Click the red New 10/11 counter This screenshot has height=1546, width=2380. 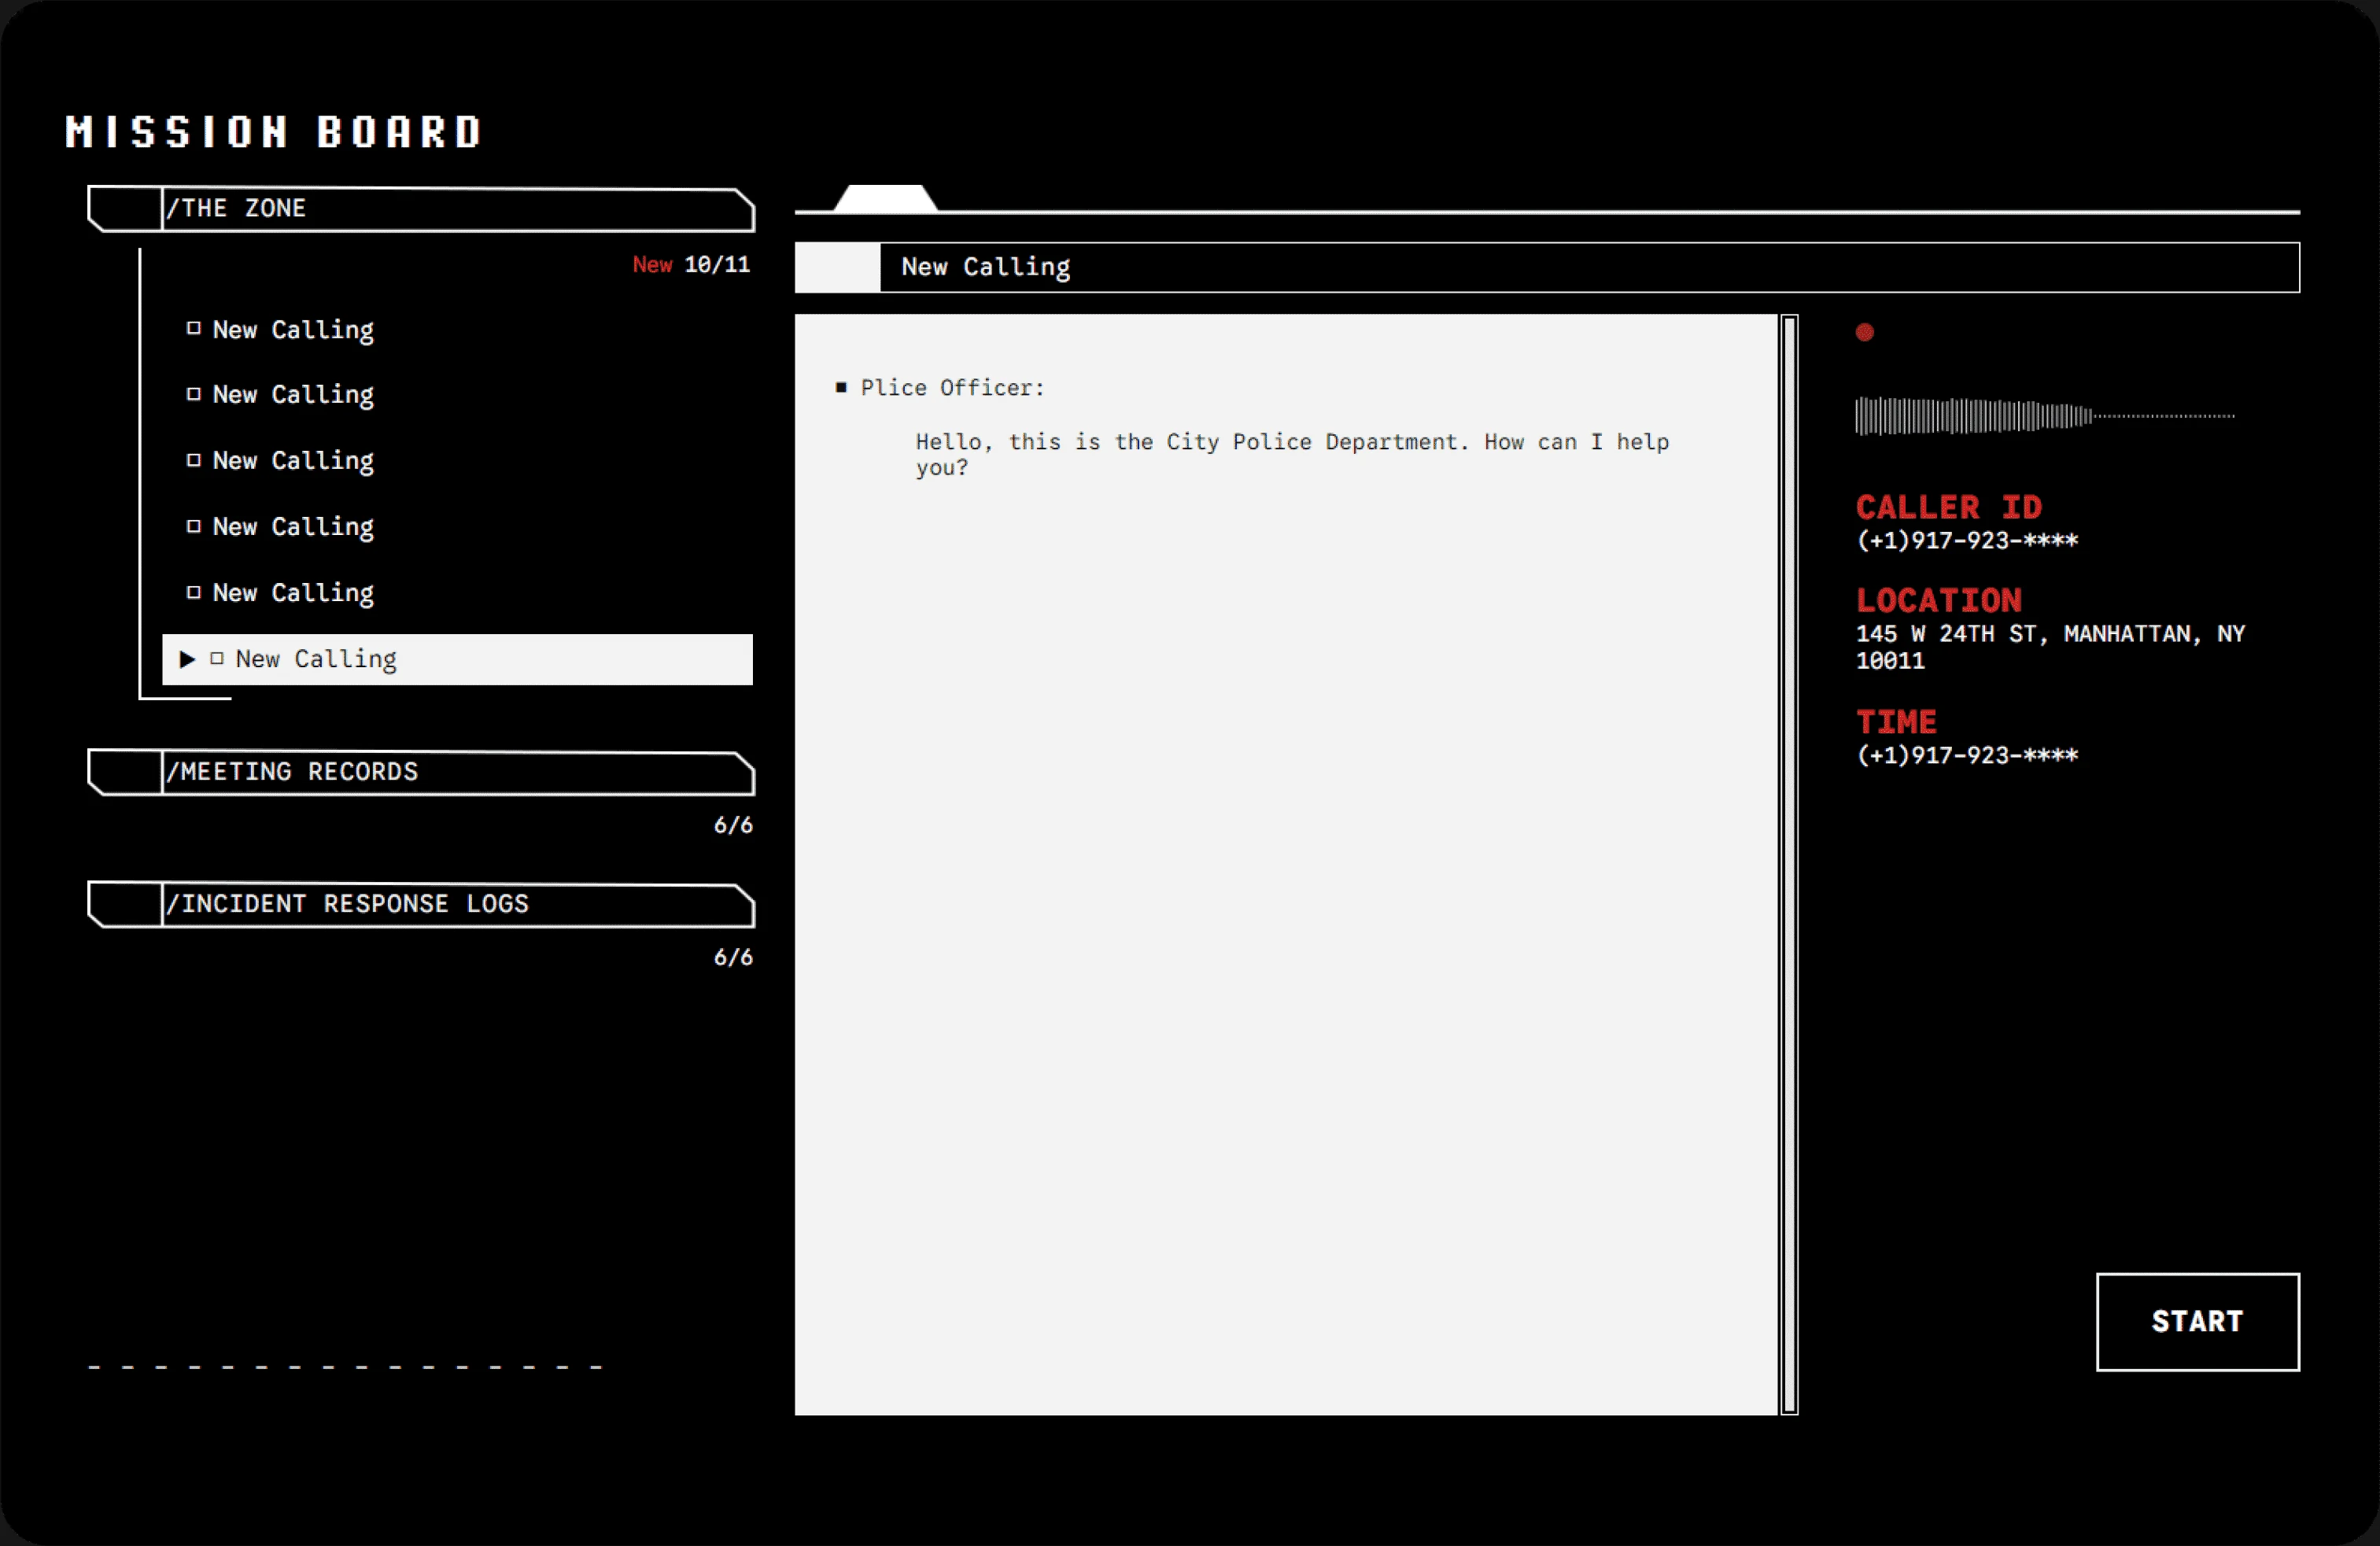coord(691,265)
